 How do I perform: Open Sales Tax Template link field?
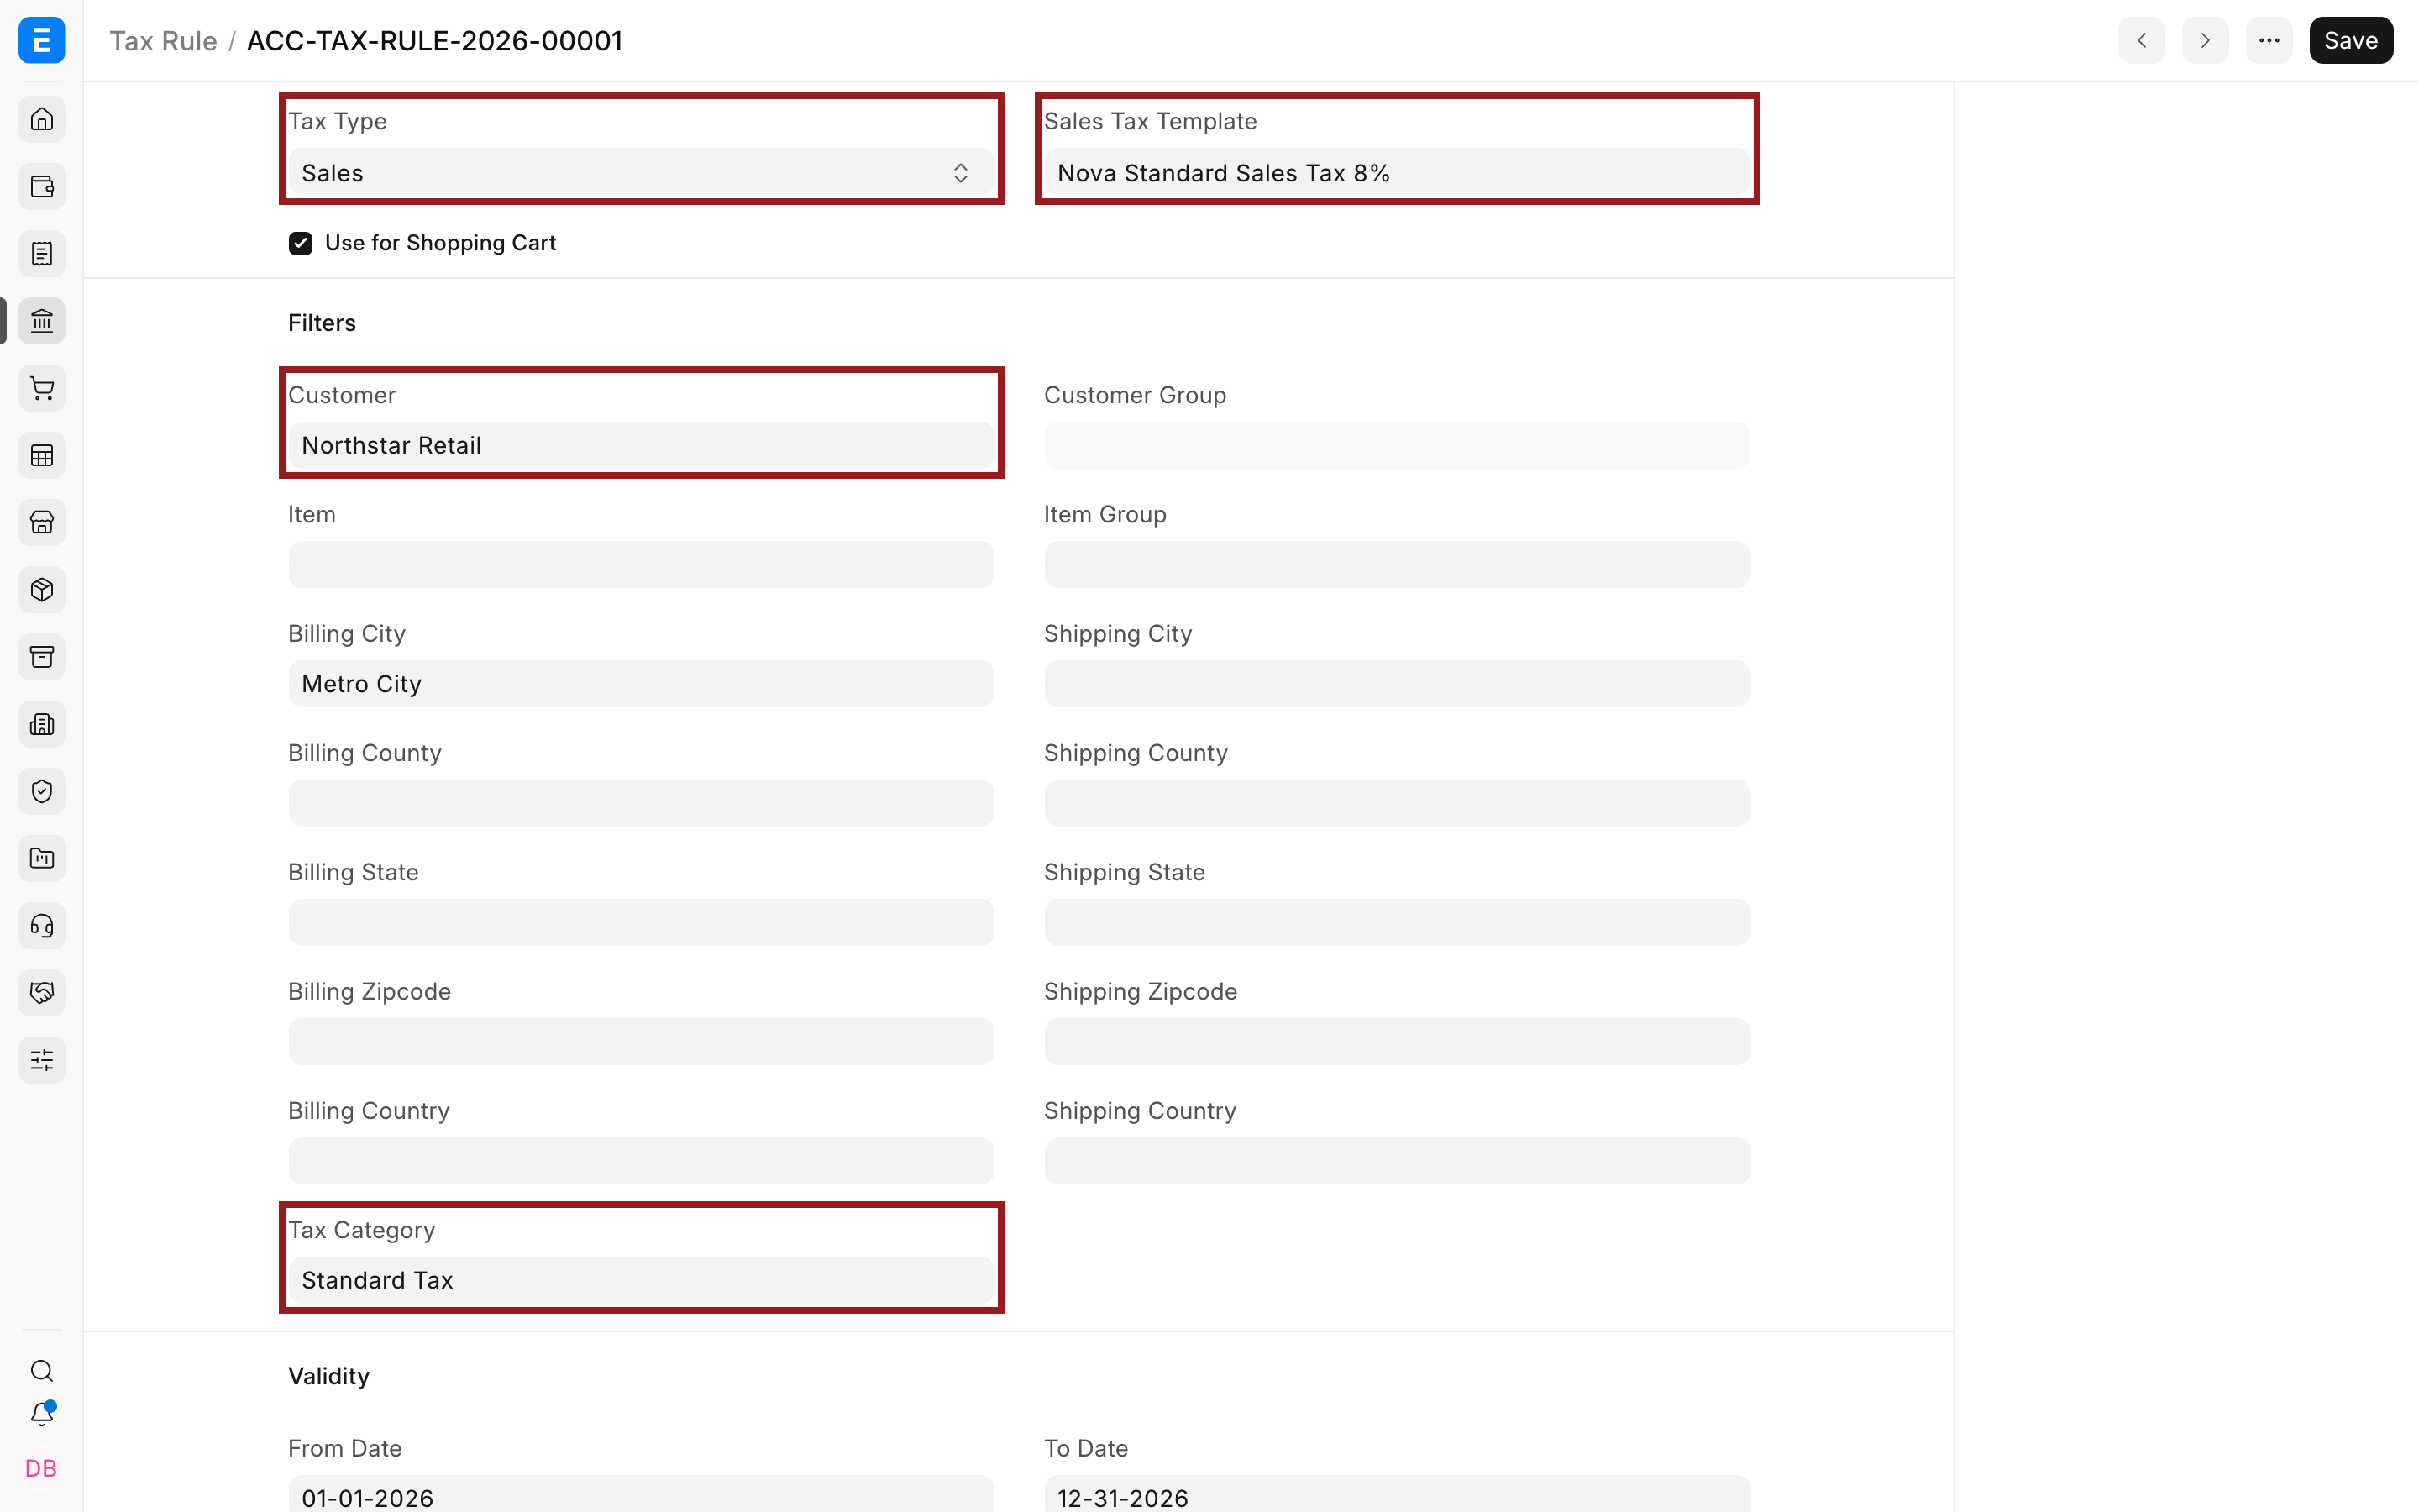[1397, 173]
